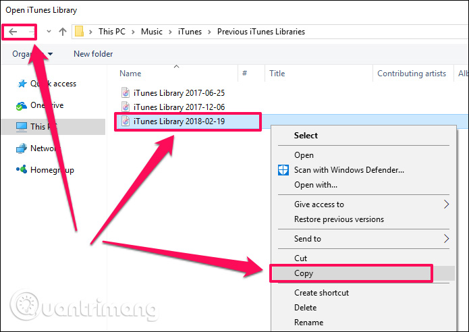Open Homegroup in navigation pane
Screen dimensions: 469x332
(x=52, y=170)
